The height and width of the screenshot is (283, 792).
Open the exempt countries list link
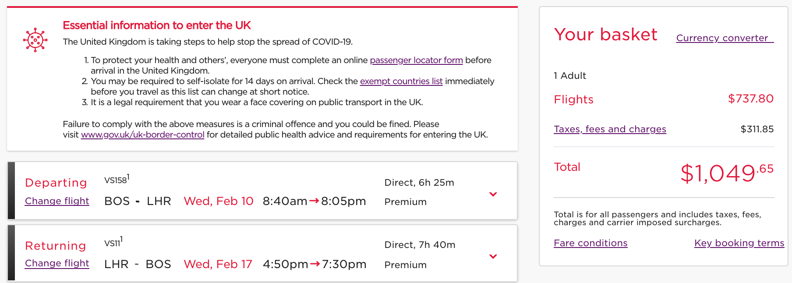[x=401, y=81]
